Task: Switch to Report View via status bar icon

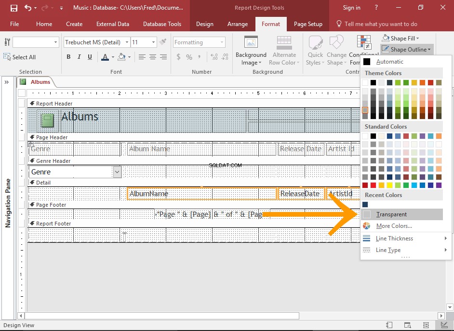Action: [x=389, y=325]
